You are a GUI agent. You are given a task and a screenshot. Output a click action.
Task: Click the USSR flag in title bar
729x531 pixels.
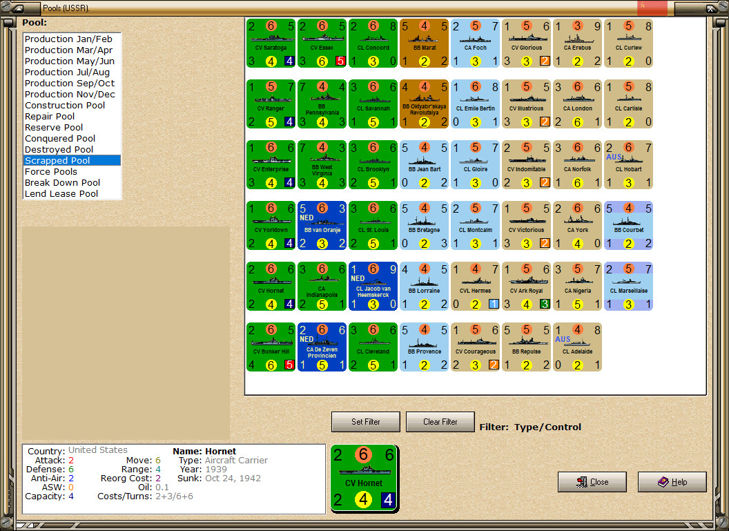652,8
